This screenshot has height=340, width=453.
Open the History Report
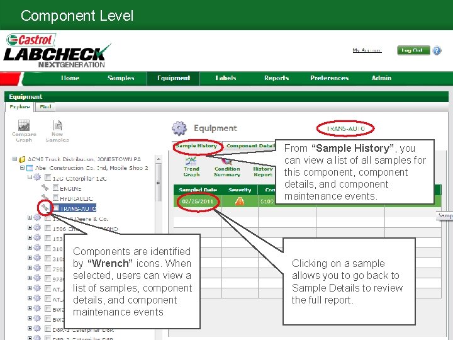263,171
